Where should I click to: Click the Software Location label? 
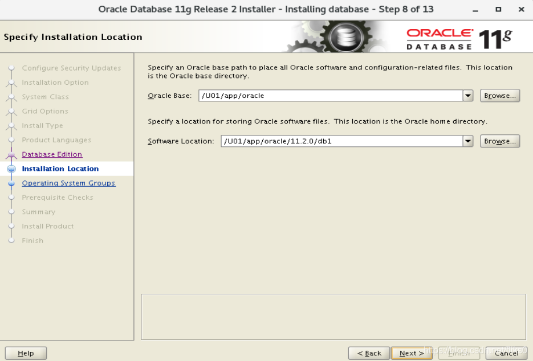pyautogui.click(x=181, y=141)
